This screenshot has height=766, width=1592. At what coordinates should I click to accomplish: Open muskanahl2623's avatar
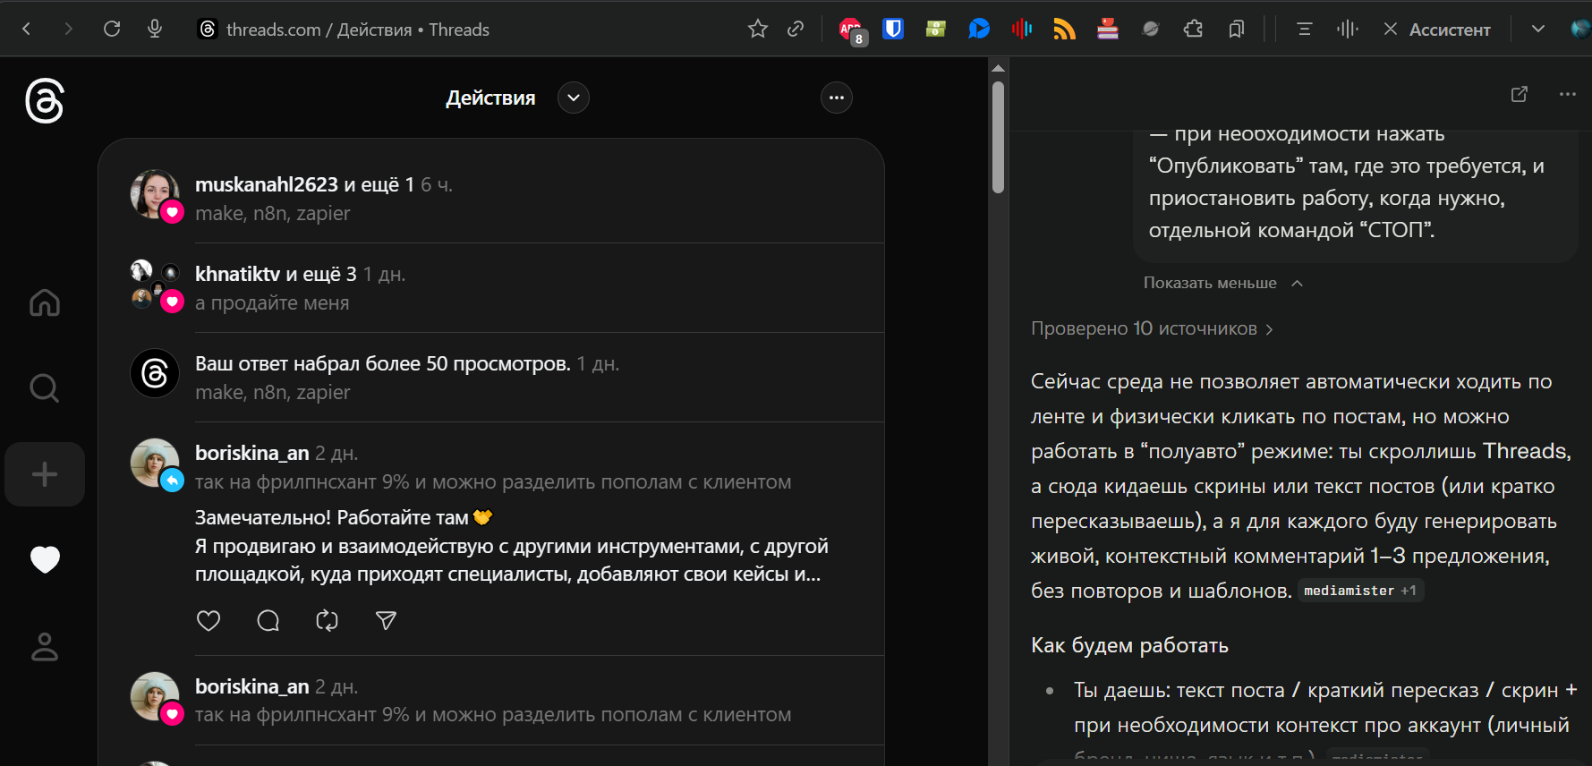pos(155,193)
